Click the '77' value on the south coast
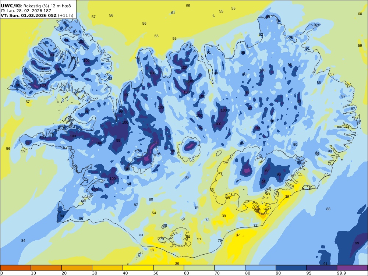The image size is (368, 276). [256, 225]
